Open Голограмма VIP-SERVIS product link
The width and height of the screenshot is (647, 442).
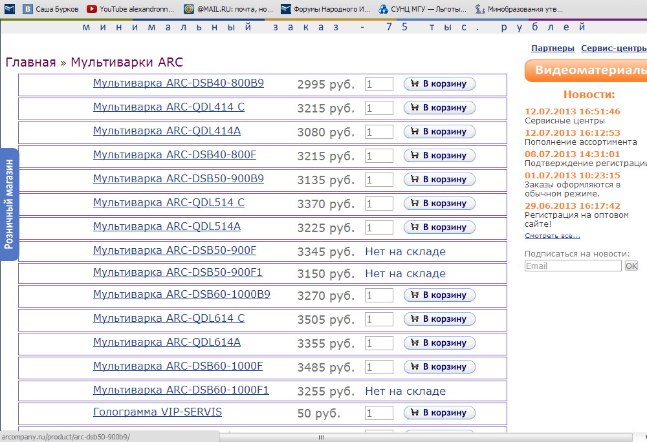coord(157,412)
